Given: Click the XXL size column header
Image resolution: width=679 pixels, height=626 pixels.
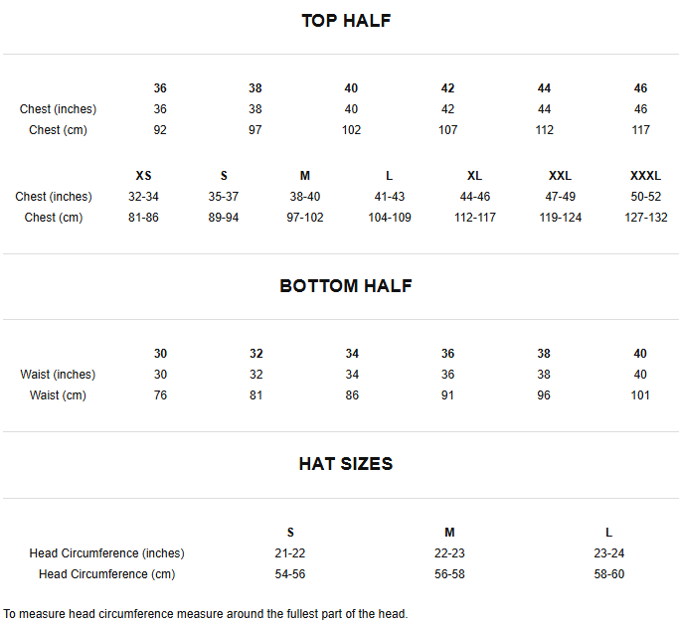Looking at the screenshot, I should pyautogui.click(x=560, y=176).
